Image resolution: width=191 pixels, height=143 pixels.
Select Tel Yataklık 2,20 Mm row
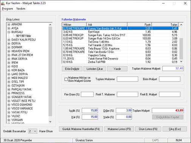(120, 45)
